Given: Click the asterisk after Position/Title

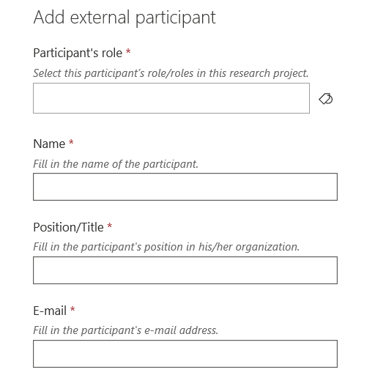Looking at the screenshot, I should click(110, 226).
